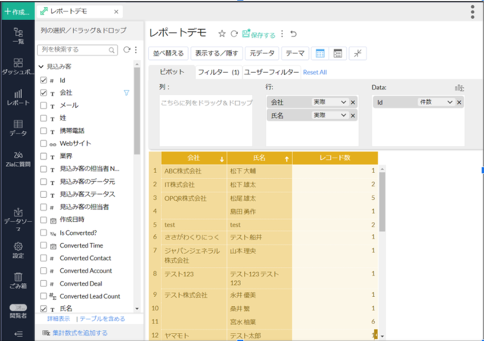484x341 pixels.
Task: Switch to the フィルター tab
Action: pos(218,72)
